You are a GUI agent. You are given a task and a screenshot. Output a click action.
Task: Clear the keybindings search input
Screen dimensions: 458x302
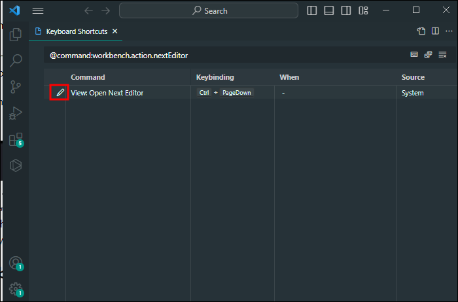pyautogui.click(x=442, y=55)
